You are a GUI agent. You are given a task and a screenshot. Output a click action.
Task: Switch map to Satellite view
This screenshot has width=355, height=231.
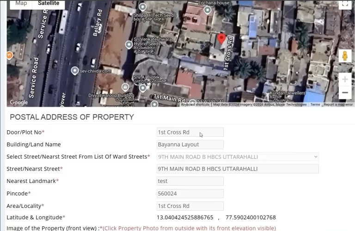(49, 3)
